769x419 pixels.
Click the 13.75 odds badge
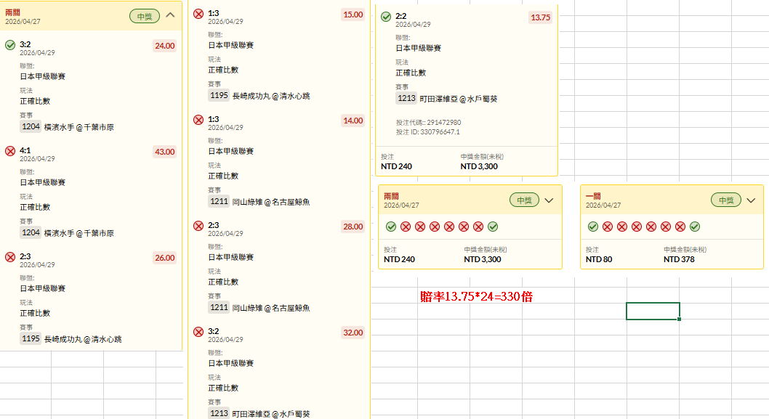coord(540,17)
